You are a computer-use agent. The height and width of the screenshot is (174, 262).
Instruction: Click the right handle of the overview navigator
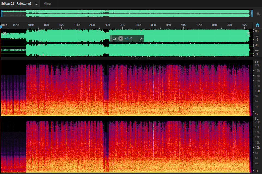[252, 13]
